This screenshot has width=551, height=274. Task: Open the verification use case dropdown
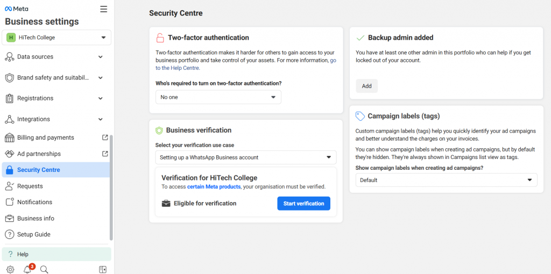click(x=245, y=157)
